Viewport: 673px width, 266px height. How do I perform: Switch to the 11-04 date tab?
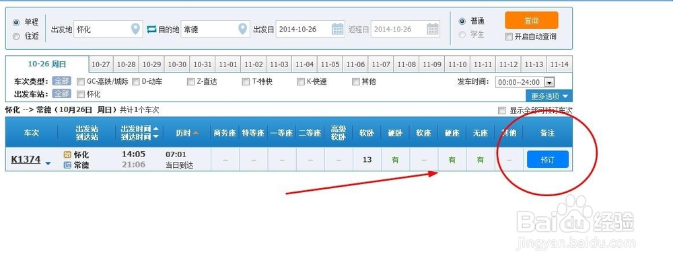(x=304, y=64)
